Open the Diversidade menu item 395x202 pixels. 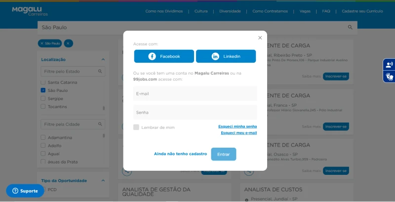[230, 11]
